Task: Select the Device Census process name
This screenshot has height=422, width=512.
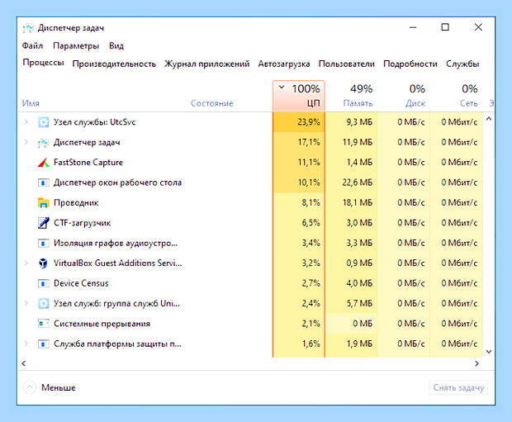Action: click(x=81, y=283)
